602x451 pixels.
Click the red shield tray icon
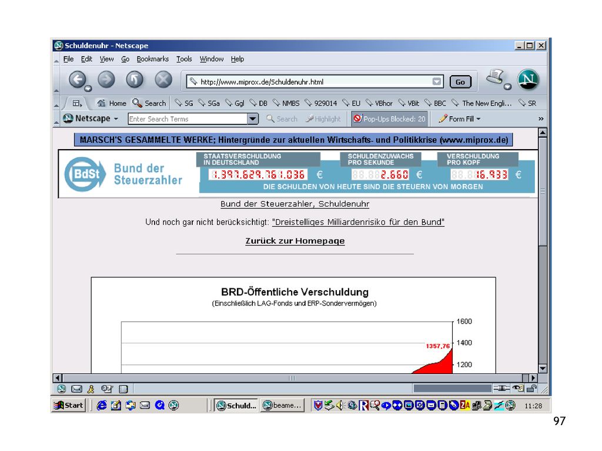318,405
